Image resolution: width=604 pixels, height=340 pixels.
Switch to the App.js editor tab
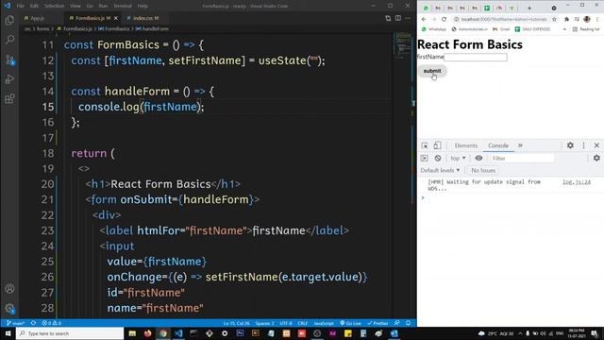pos(37,18)
